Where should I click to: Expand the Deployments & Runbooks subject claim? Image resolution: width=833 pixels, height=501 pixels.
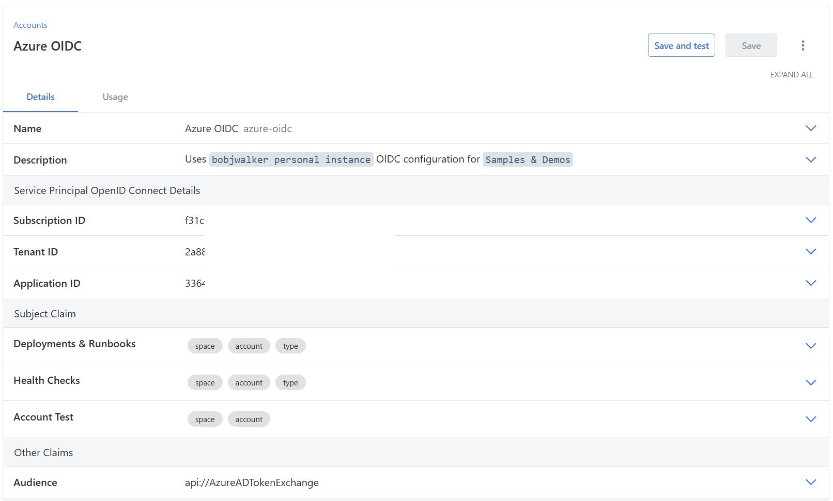pyautogui.click(x=811, y=346)
